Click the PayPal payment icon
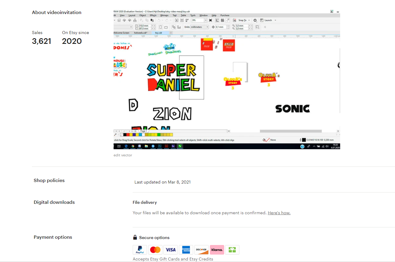 click(x=140, y=250)
